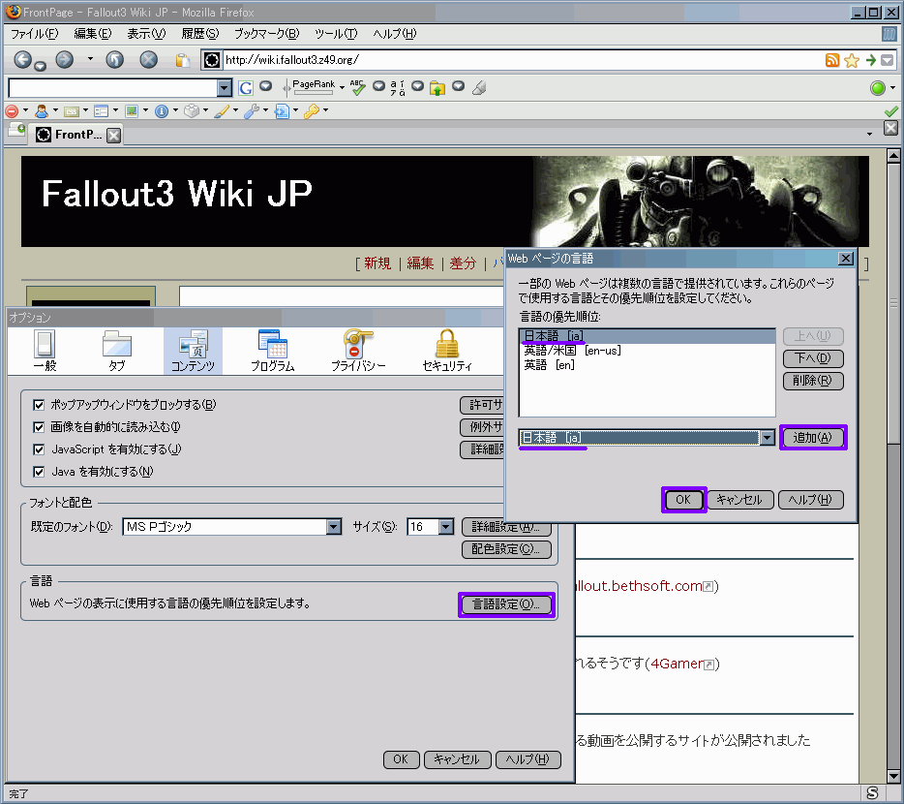The image size is (904, 804).
Task: Toggle the block popup windows checkbox
Action: [40, 405]
